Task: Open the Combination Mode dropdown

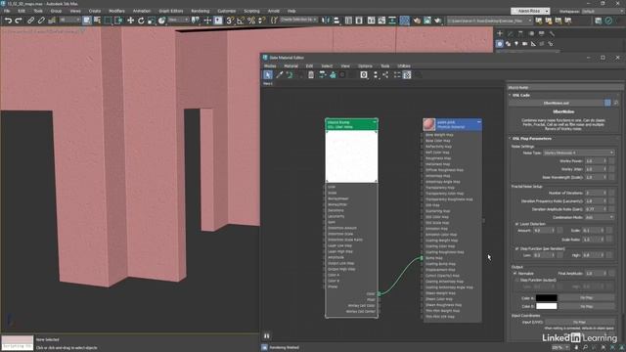Action: point(600,217)
